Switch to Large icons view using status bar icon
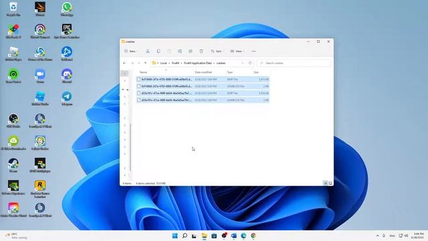The height and width of the screenshot is (241, 428). [330, 183]
